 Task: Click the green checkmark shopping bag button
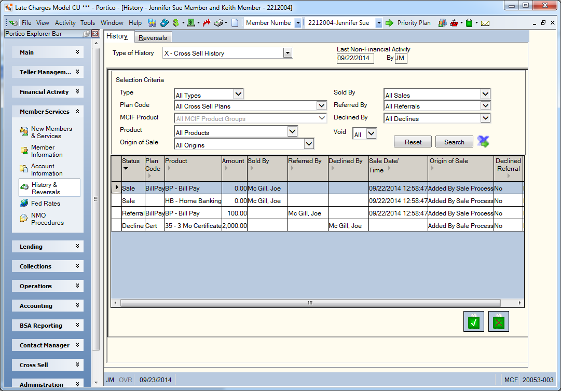[474, 321]
